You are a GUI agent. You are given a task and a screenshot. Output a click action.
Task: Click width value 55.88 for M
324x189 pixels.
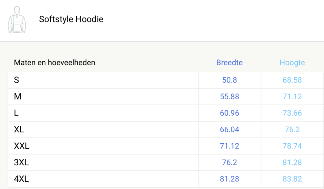tap(229, 97)
